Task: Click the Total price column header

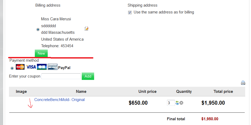Action: click(223, 92)
